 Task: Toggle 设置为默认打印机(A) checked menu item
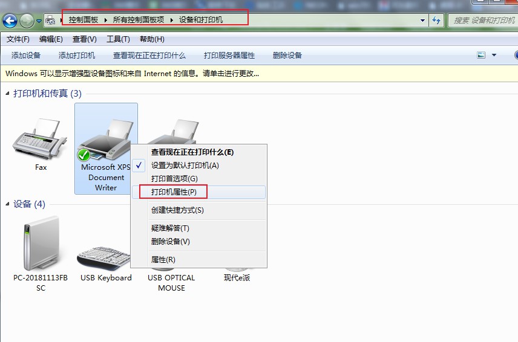coord(199,165)
